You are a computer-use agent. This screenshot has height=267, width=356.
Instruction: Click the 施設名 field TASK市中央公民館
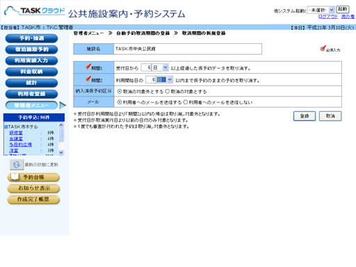coord(188,49)
